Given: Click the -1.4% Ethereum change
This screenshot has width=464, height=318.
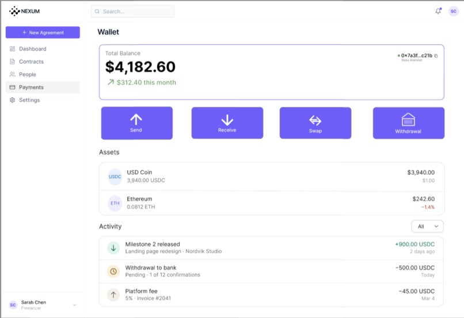Looking at the screenshot, I should coord(428,207).
